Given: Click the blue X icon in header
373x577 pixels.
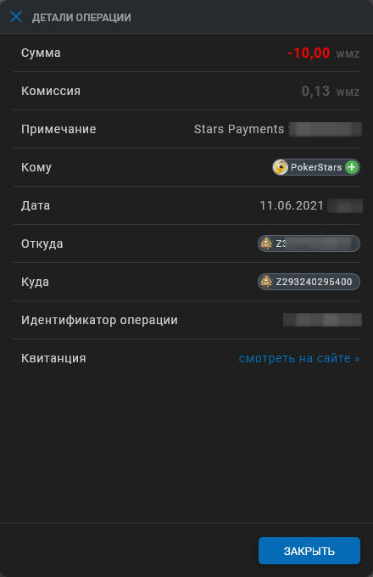Looking at the screenshot, I should click(x=16, y=17).
